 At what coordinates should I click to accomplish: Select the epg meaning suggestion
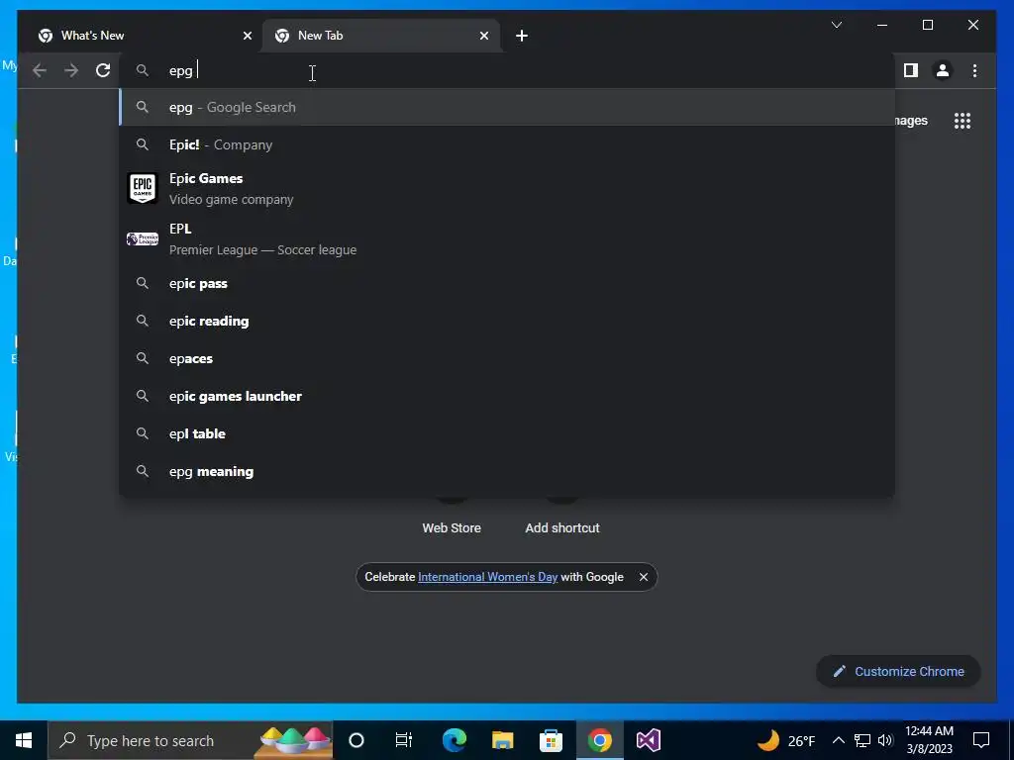507,472
